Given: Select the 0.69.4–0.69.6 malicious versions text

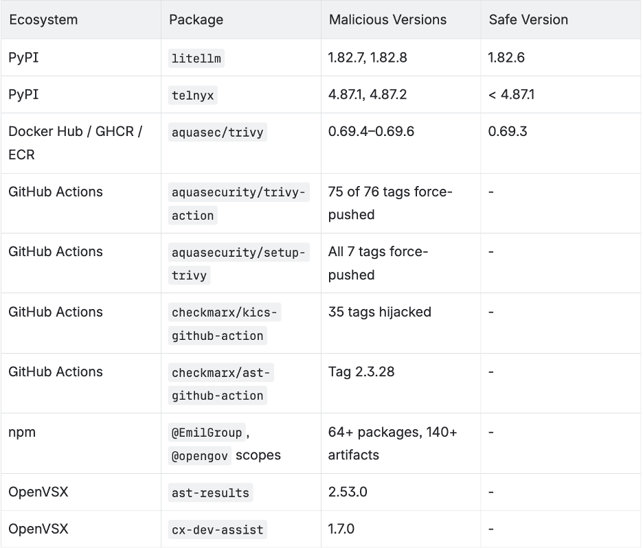Looking at the screenshot, I should point(371,131).
